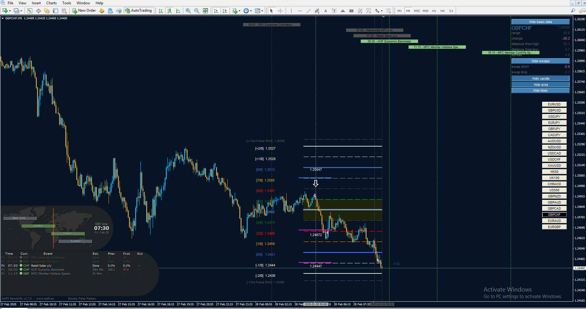Select the crosshair tool
The height and width of the screenshot is (309, 586).
click(x=280, y=11)
